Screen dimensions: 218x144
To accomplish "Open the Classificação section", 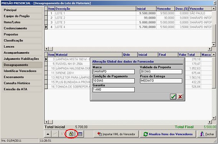I will (22, 40).
